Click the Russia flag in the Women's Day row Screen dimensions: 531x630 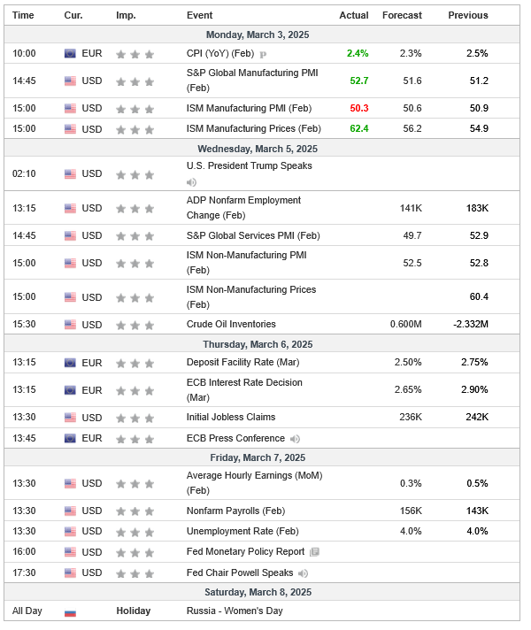[x=70, y=612]
